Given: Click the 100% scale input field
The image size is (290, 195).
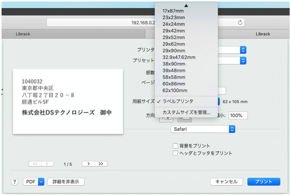Looking at the screenshot, I should click(238, 116).
